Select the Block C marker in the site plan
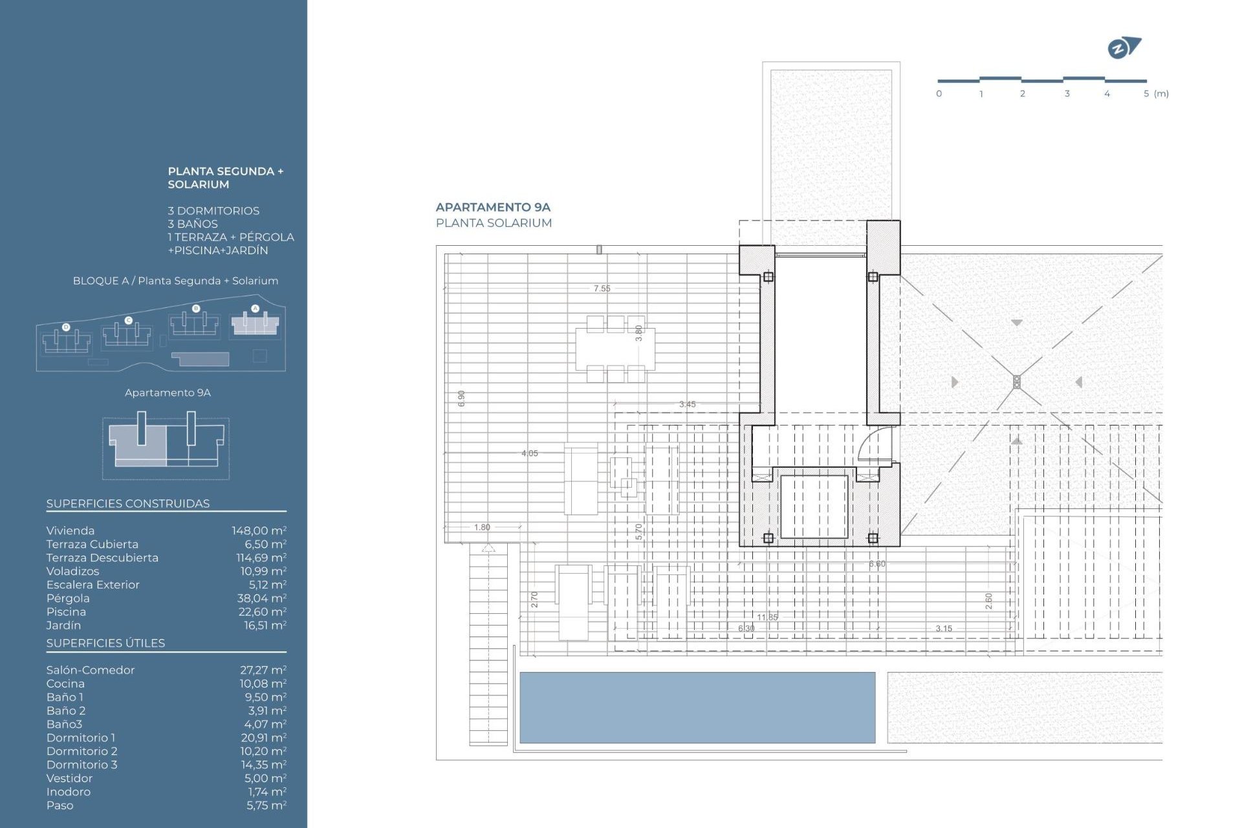Screen dimensions: 1242x828 128,320
